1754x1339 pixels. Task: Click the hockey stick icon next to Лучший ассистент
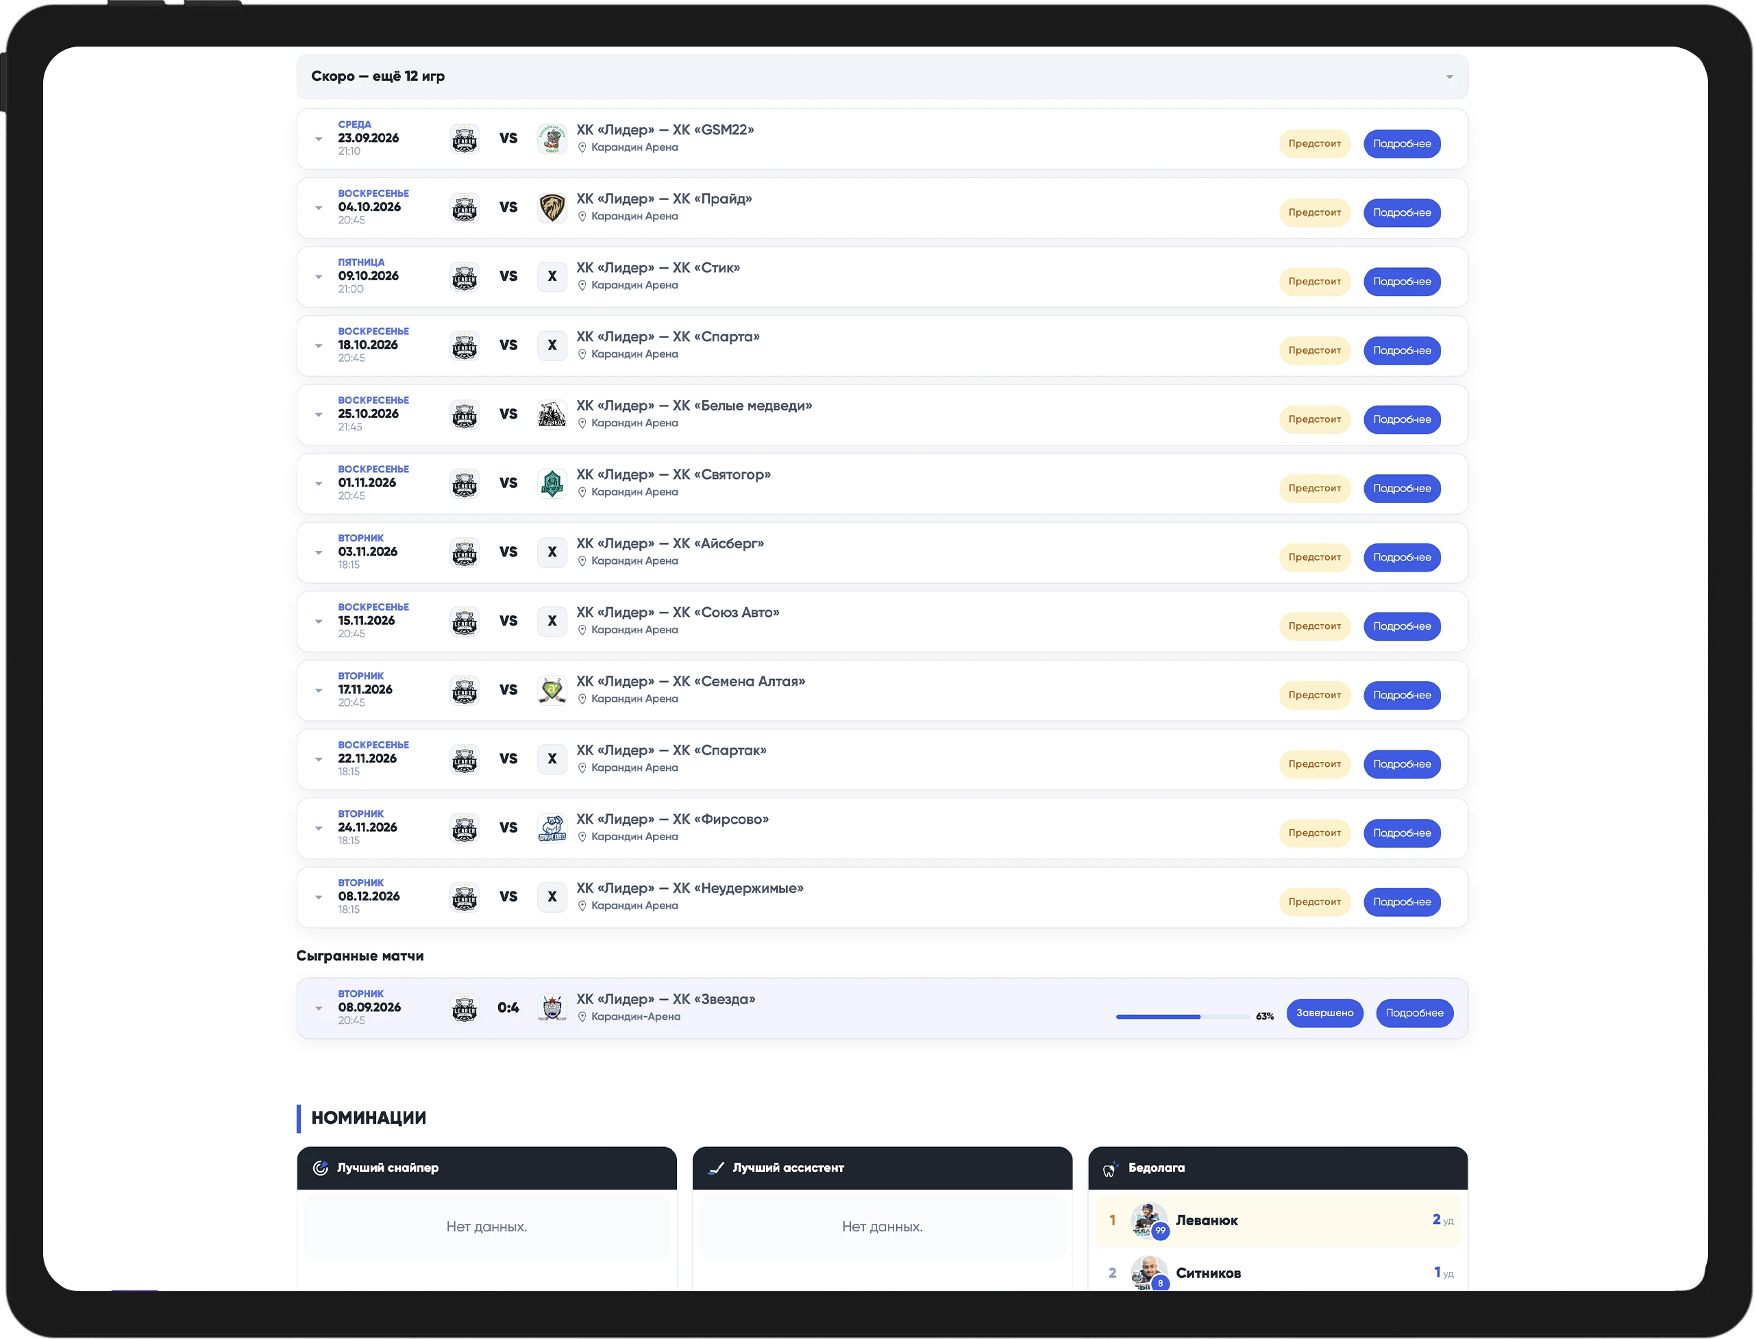717,1168
